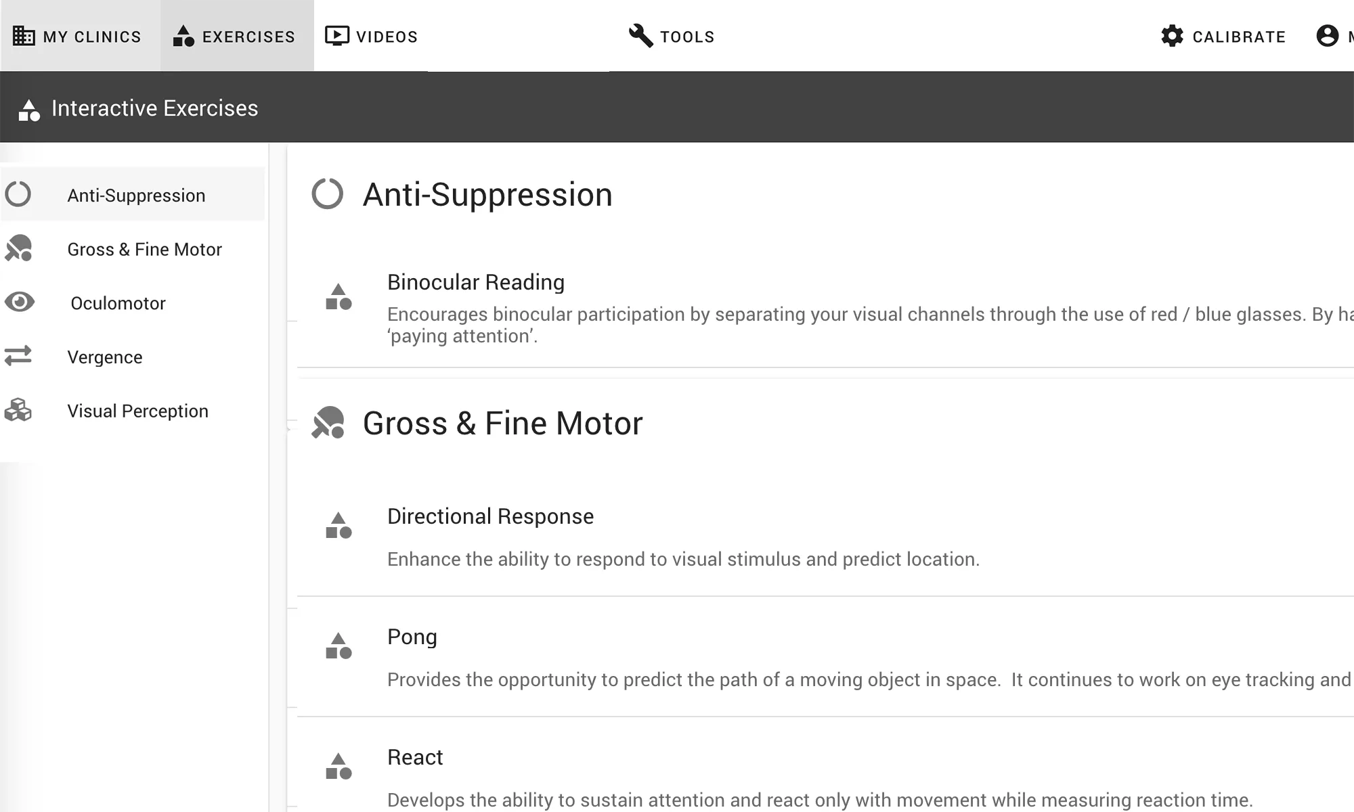Image resolution: width=1354 pixels, height=812 pixels.
Task: Open the Directional Response exercise
Action: 490,516
